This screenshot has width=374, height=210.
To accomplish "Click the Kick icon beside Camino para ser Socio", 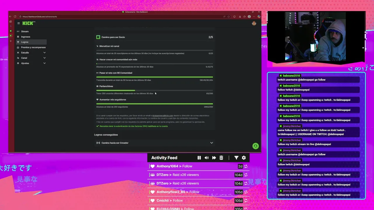I will (x=98, y=37).
